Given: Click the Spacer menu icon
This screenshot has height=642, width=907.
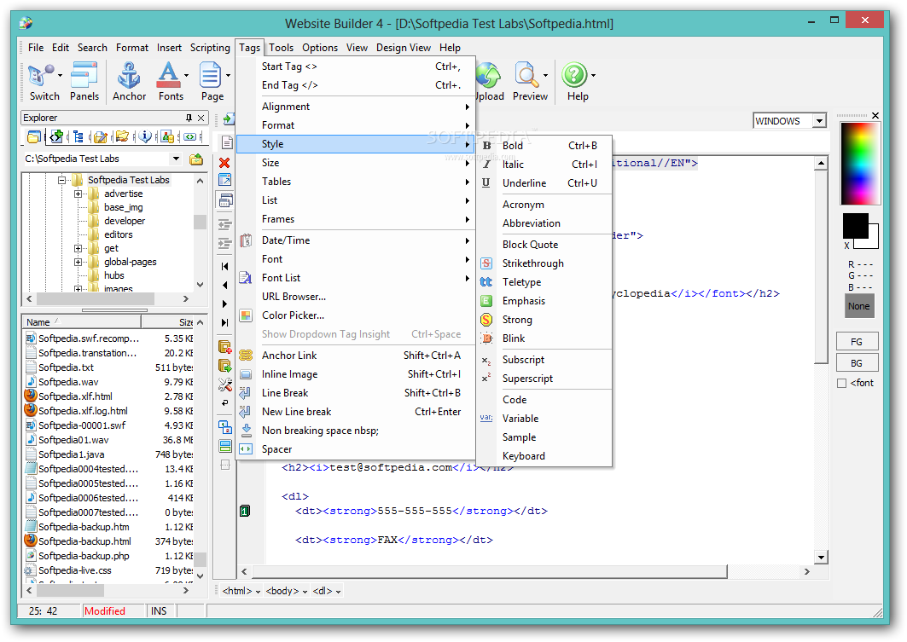Looking at the screenshot, I should coord(246,449).
